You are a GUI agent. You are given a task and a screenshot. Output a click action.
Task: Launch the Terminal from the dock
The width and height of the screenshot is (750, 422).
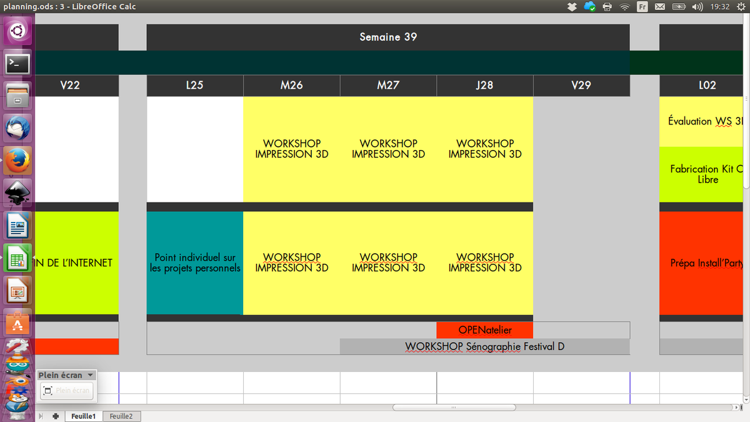tap(17, 63)
